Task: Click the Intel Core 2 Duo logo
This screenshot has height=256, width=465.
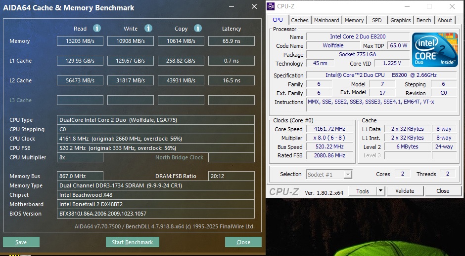Action: point(435,50)
